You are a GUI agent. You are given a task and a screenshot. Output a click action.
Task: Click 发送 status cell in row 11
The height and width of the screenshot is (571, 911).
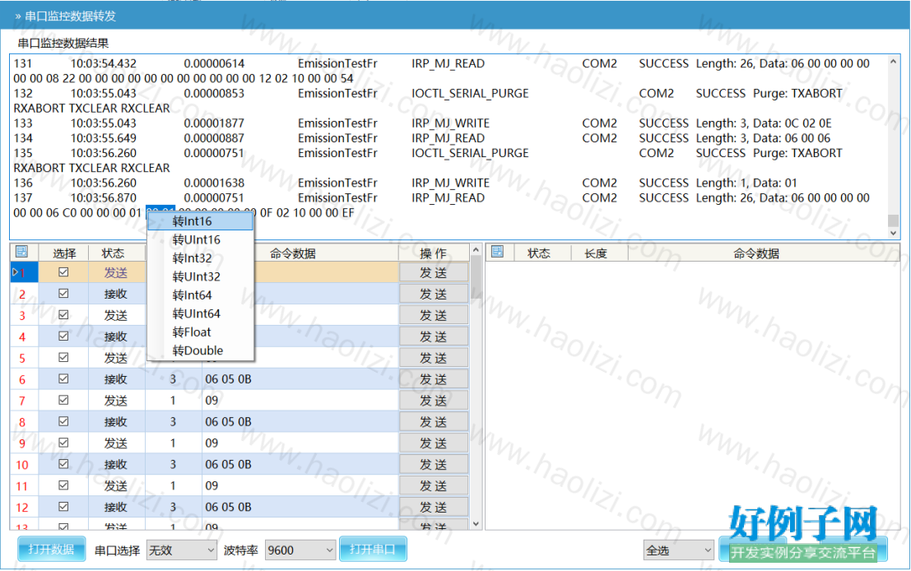click(115, 485)
